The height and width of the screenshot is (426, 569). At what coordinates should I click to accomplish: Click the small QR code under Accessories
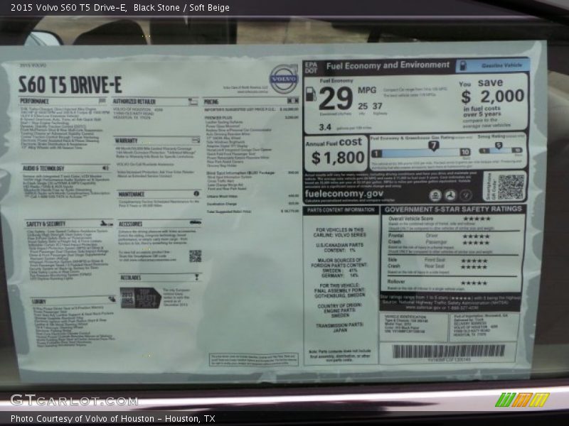click(195, 256)
